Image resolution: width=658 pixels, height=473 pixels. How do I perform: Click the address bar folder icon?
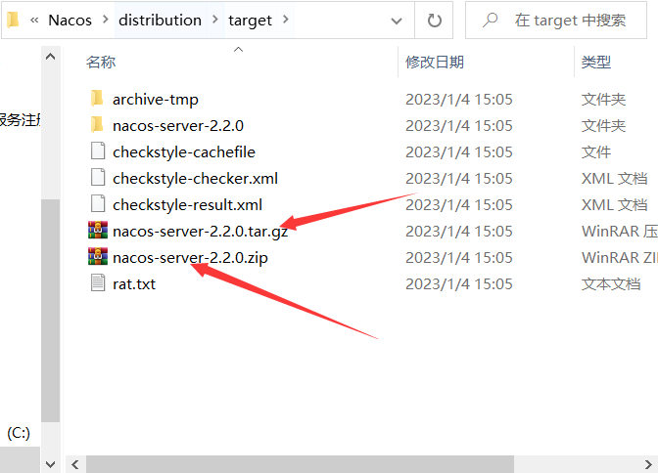coord(13,20)
